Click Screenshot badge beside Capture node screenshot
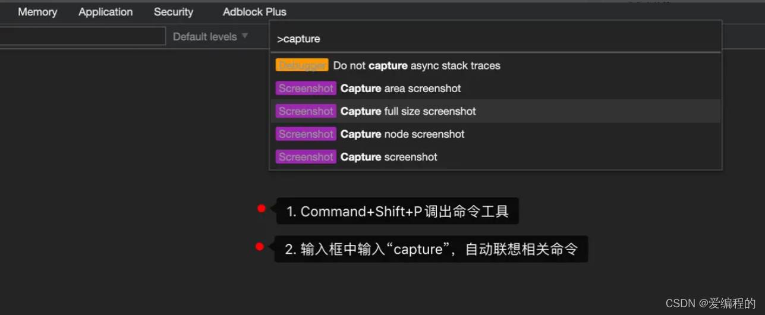Screen dimensions: 765x315 pyautogui.click(x=306, y=134)
